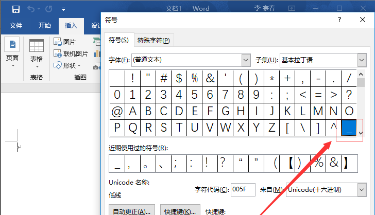Select the underscore symbol in grid

coord(349,128)
